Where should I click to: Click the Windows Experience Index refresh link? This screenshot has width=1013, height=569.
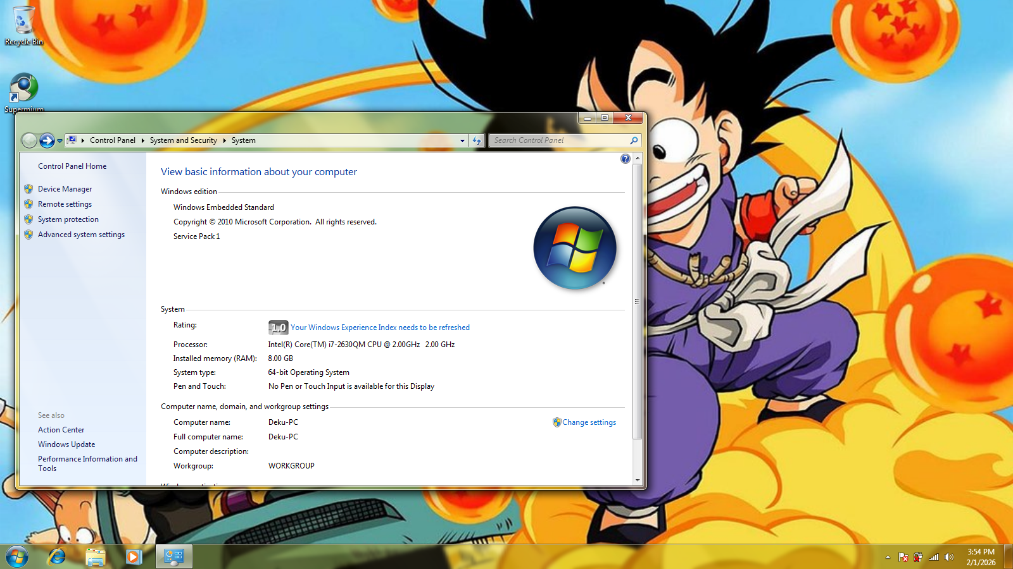click(380, 327)
